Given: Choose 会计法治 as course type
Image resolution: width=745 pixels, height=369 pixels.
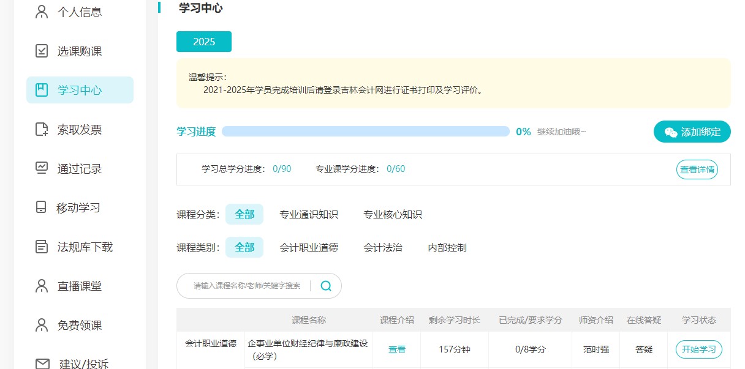Looking at the screenshot, I should point(382,248).
